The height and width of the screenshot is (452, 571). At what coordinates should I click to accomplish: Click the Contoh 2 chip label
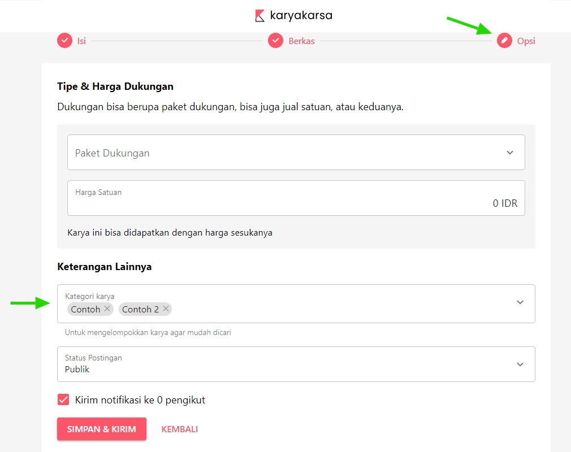(x=140, y=309)
